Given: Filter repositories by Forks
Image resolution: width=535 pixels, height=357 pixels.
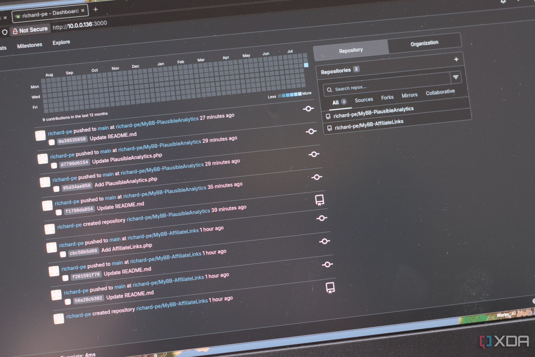Looking at the screenshot, I should (387, 97).
